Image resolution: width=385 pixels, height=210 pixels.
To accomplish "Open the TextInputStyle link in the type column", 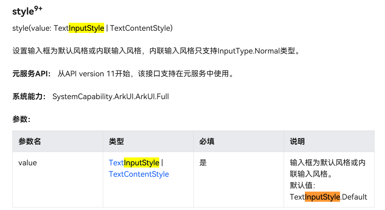I will (x=134, y=163).
